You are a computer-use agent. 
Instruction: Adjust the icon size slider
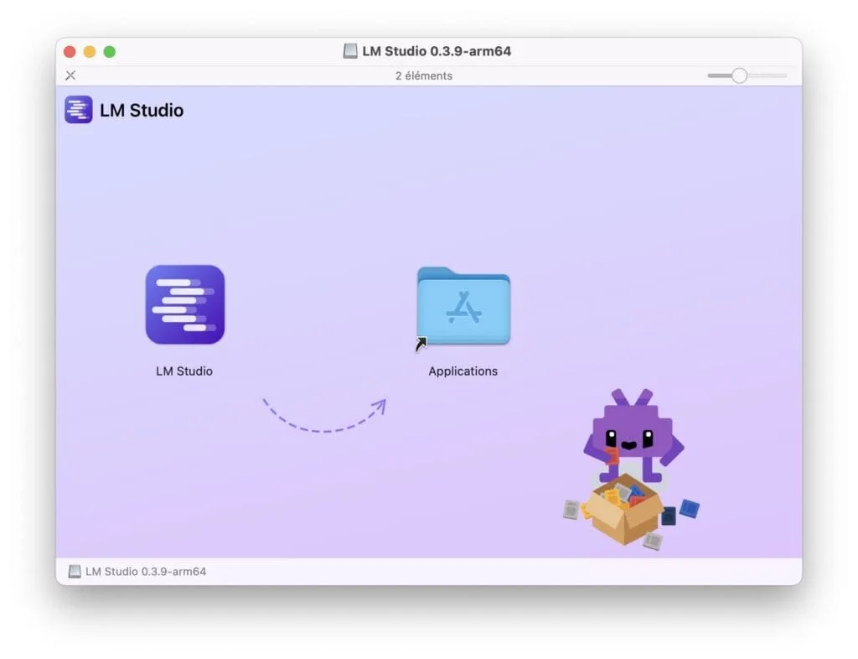pos(741,75)
